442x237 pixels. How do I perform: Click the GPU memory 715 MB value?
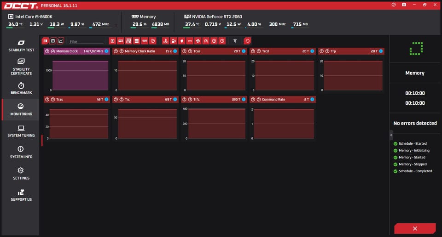coord(301,24)
